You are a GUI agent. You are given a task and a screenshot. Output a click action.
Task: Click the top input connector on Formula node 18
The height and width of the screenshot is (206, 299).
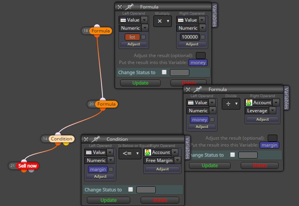(97, 26)
